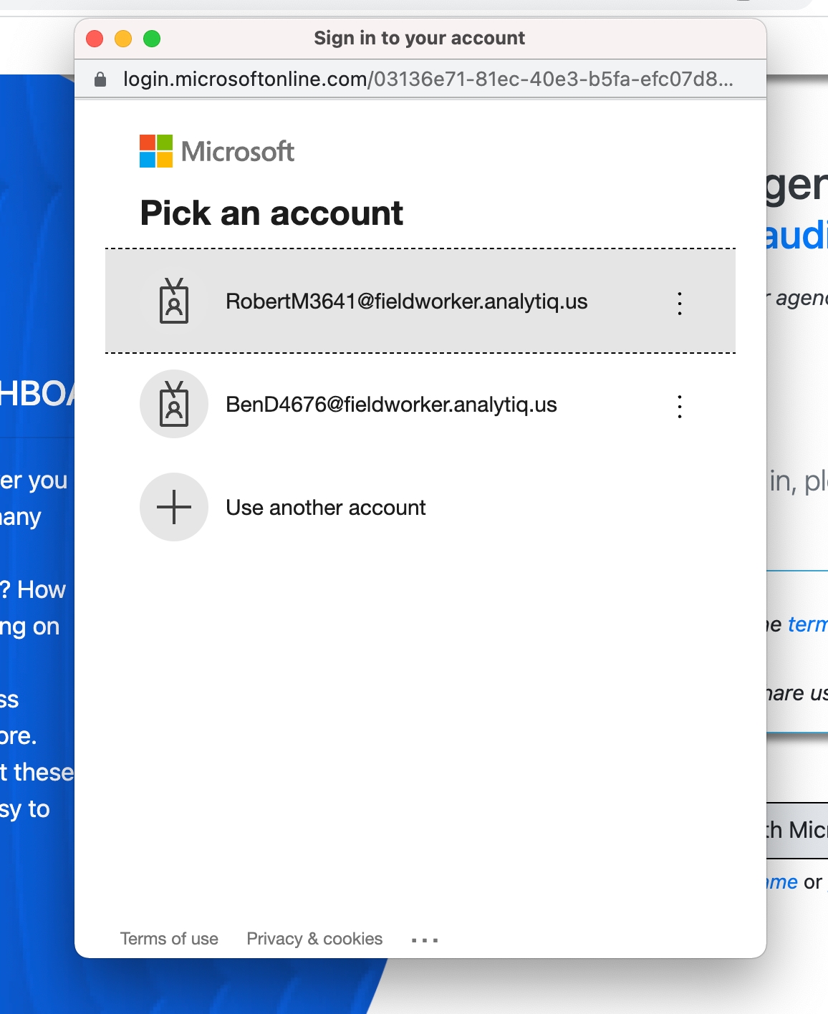The image size is (828, 1014).
Task: Click the blue terms link behind the popup
Action: pos(807,624)
